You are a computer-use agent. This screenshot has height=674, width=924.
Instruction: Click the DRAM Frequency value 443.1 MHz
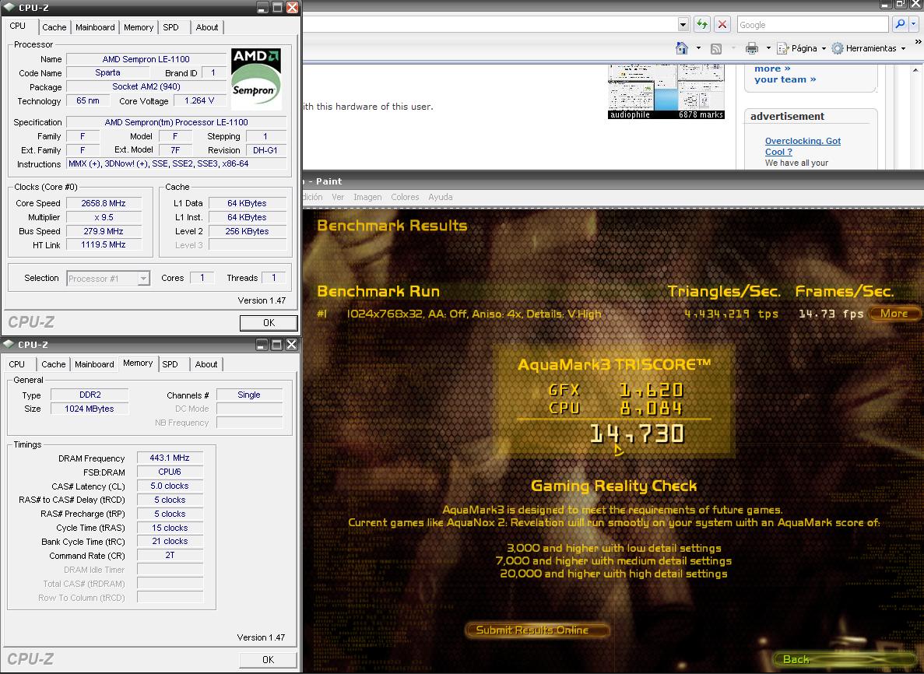[170, 458]
